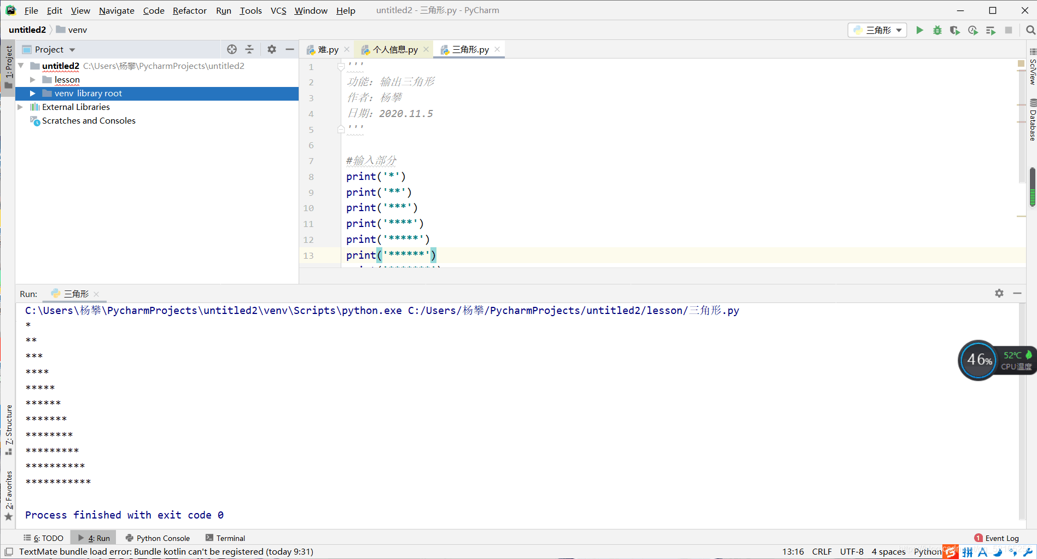Close the 三角形.py editor tab

[497, 49]
